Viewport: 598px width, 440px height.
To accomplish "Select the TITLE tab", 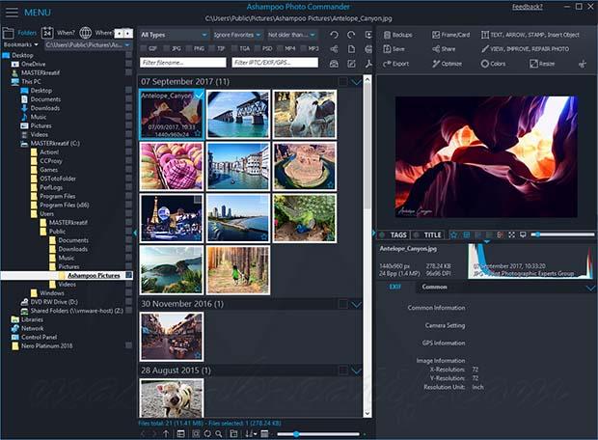I will pyautogui.click(x=428, y=235).
